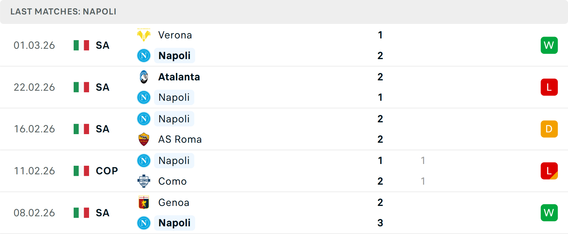Click the yellow D badge for the AS Roma draw

pos(549,129)
